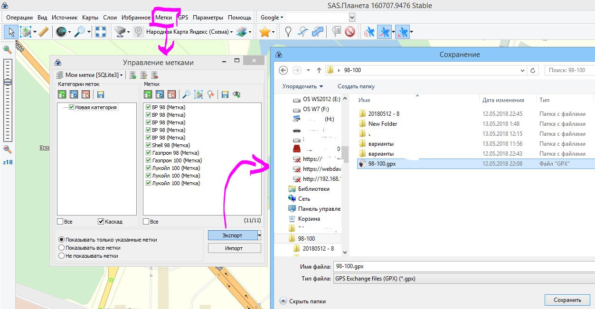The image size is (595, 309).
Task: Add new mark icon in Метки panel
Action: pos(148,94)
